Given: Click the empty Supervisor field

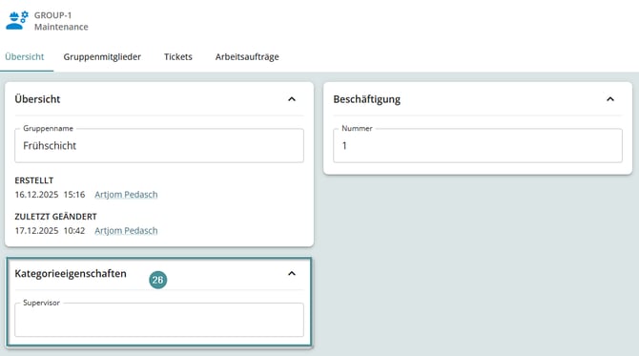Looking at the screenshot, I should click(x=159, y=320).
